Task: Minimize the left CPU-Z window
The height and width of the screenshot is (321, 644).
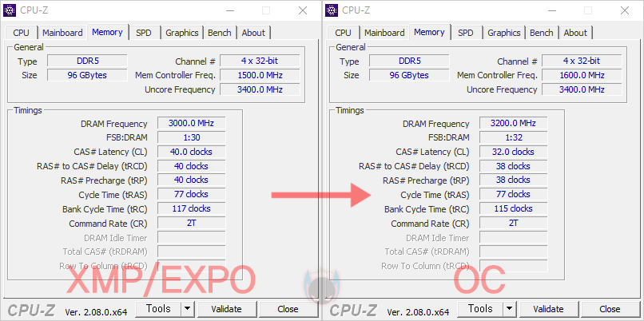Action: pyautogui.click(x=229, y=10)
